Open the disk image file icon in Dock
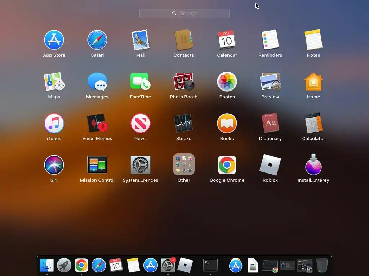 pos(253,266)
